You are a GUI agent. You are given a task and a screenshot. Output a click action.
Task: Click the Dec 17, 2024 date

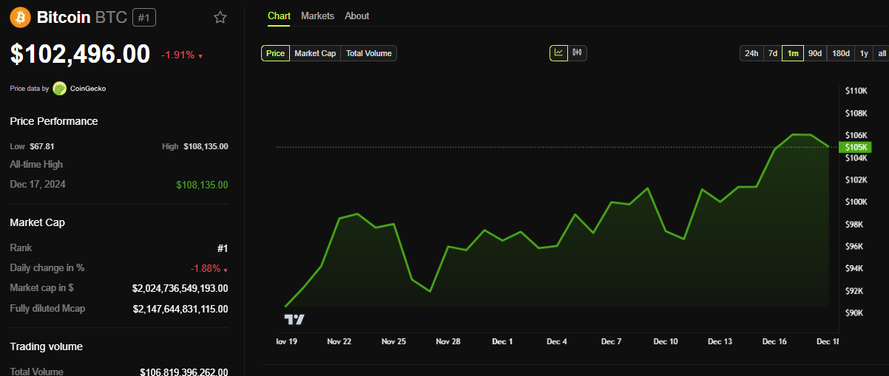point(38,184)
